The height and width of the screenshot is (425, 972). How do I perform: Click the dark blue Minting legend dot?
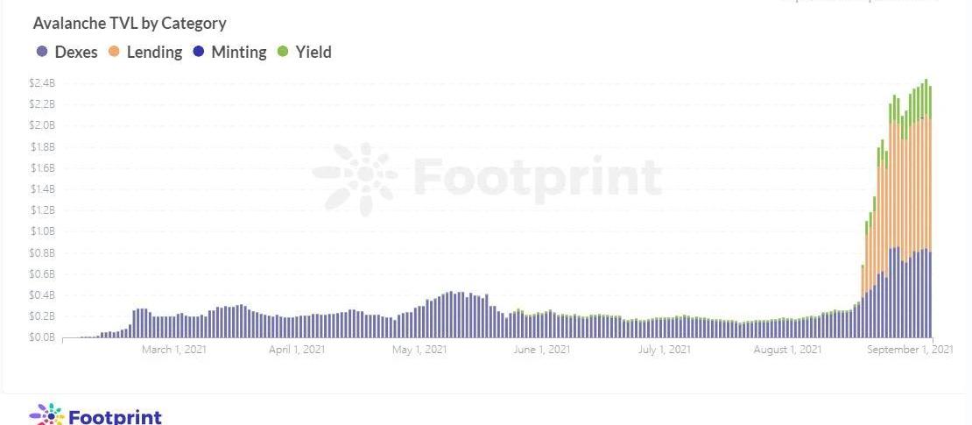coord(199,52)
